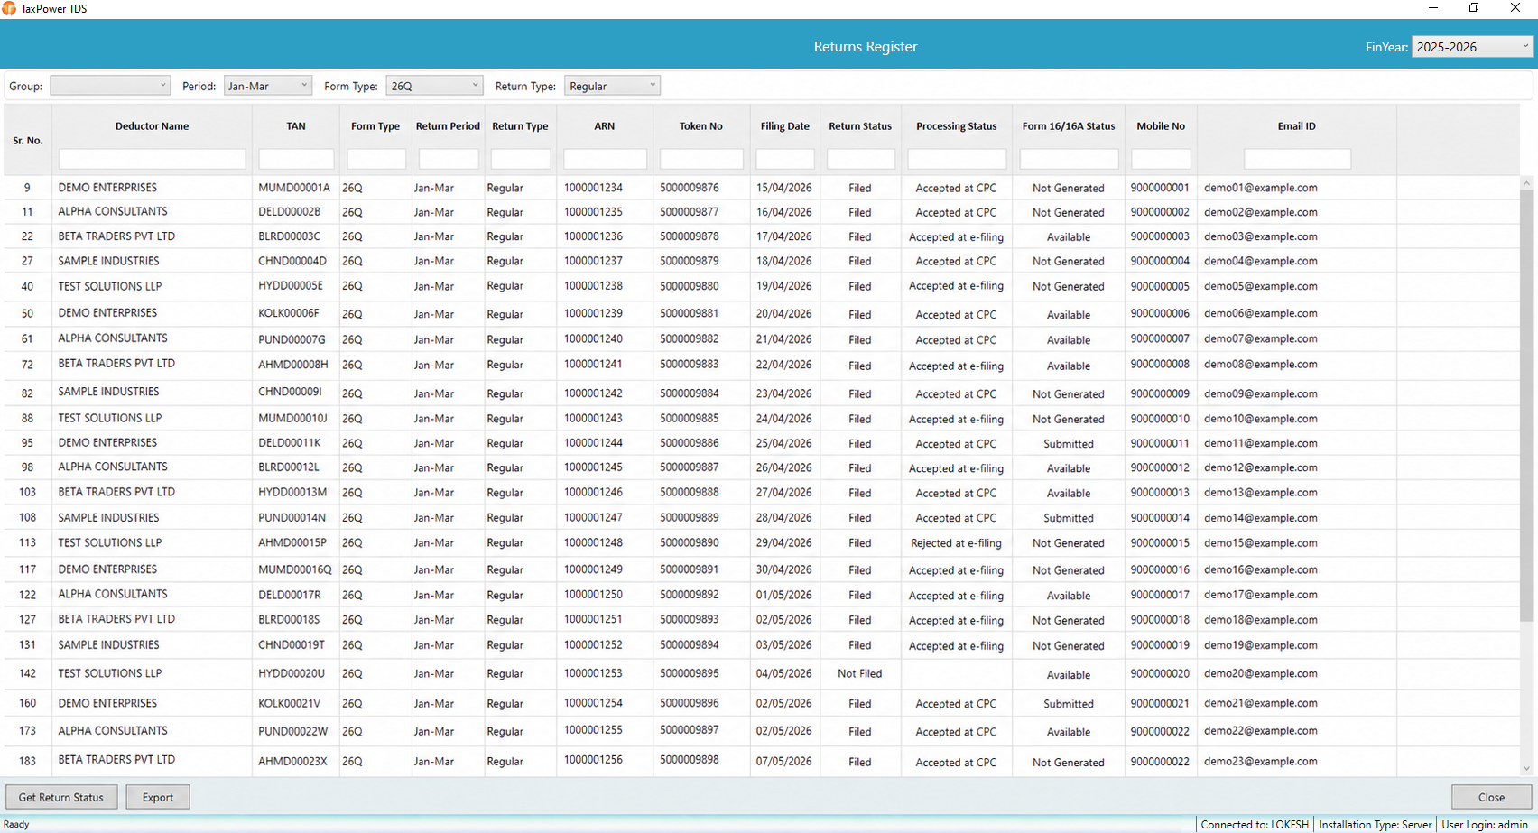Screen dimensions: 1538x833
Task: Open the Group dropdown
Action: (x=110, y=86)
